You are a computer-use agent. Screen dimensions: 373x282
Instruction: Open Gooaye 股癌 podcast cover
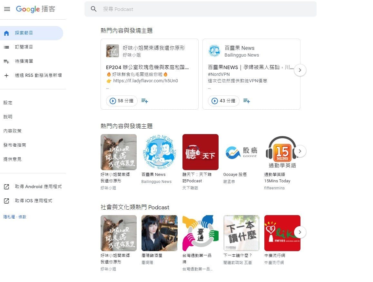tap(241, 152)
